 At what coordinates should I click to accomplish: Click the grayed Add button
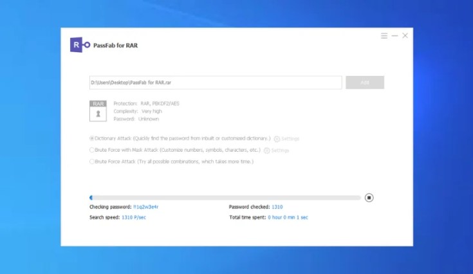(x=365, y=82)
